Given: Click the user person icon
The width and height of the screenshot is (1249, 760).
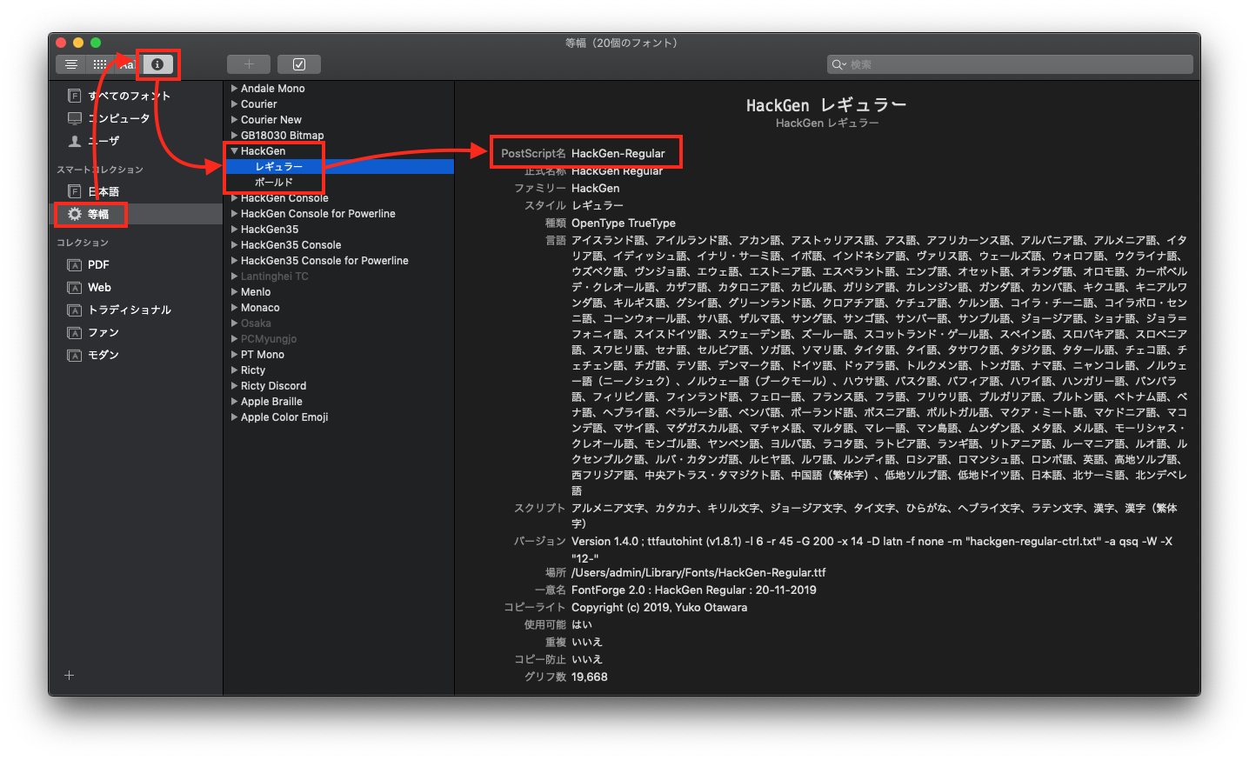Looking at the screenshot, I should (x=75, y=141).
